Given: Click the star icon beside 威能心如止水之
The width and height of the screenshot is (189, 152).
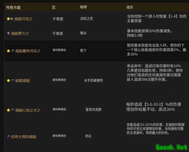Looking at the screenshot, I should click(8, 110).
